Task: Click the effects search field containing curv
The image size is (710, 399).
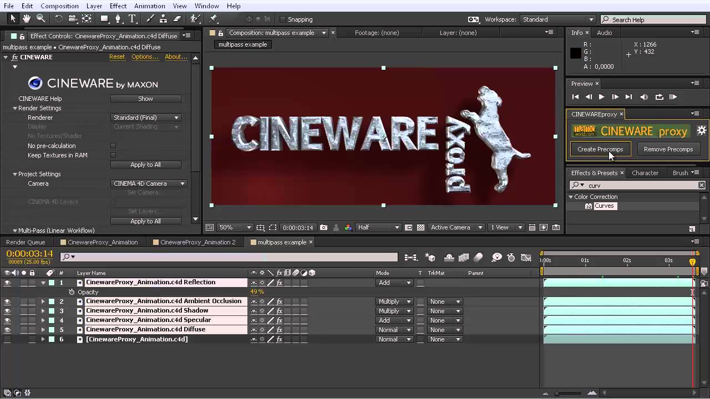Action: coord(638,185)
